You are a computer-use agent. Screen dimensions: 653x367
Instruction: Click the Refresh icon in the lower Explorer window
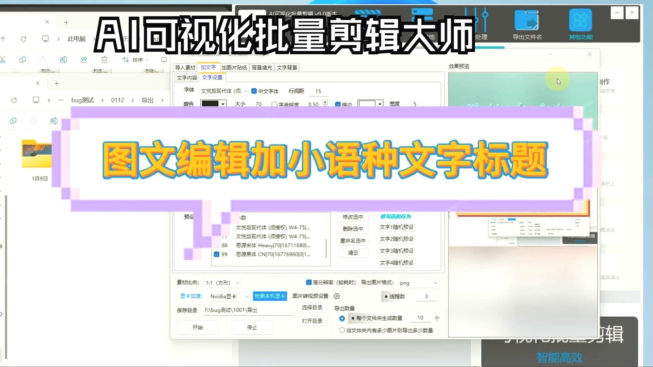pyautogui.click(x=14, y=100)
